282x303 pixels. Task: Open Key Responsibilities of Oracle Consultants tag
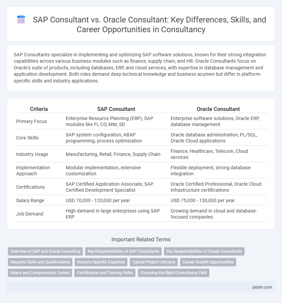coord(204,251)
